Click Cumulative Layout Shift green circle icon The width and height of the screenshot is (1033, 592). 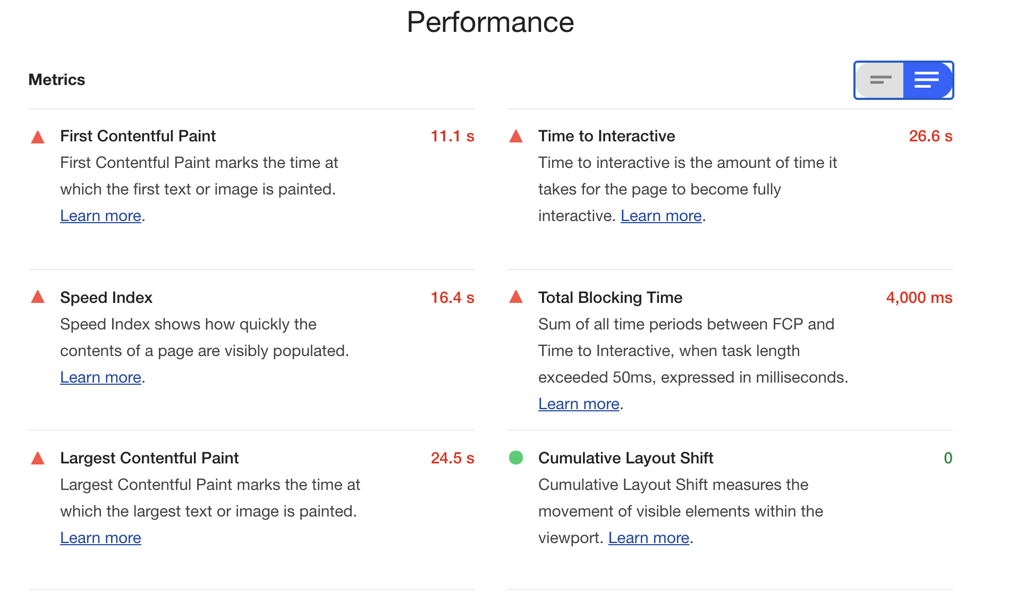[516, 458]
